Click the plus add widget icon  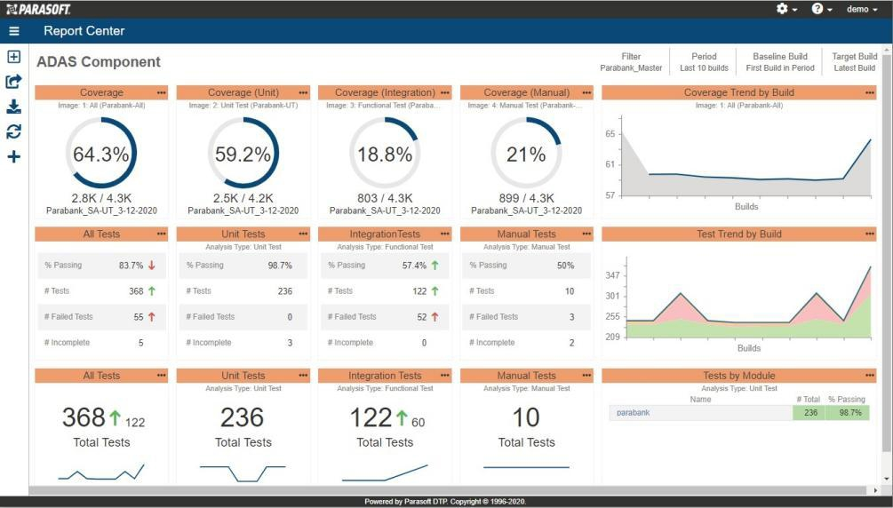pyautogui.click(x=13, y=156)
